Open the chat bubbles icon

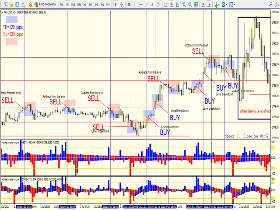(x=276, y=4)
